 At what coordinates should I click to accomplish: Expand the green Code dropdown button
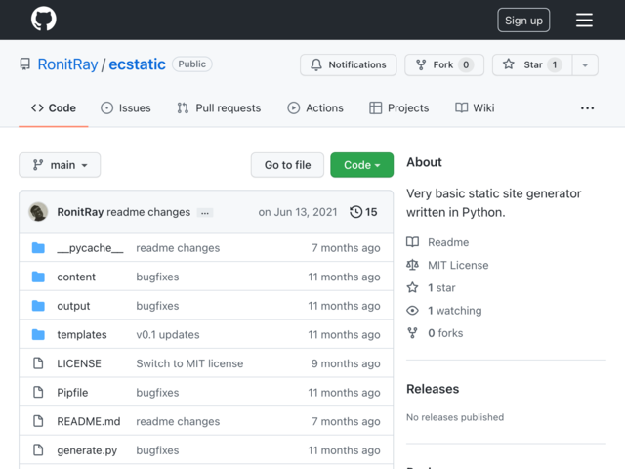click(361, 165)
